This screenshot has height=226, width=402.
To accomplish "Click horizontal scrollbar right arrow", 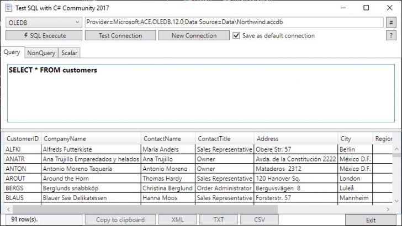I will click(388, 209).
